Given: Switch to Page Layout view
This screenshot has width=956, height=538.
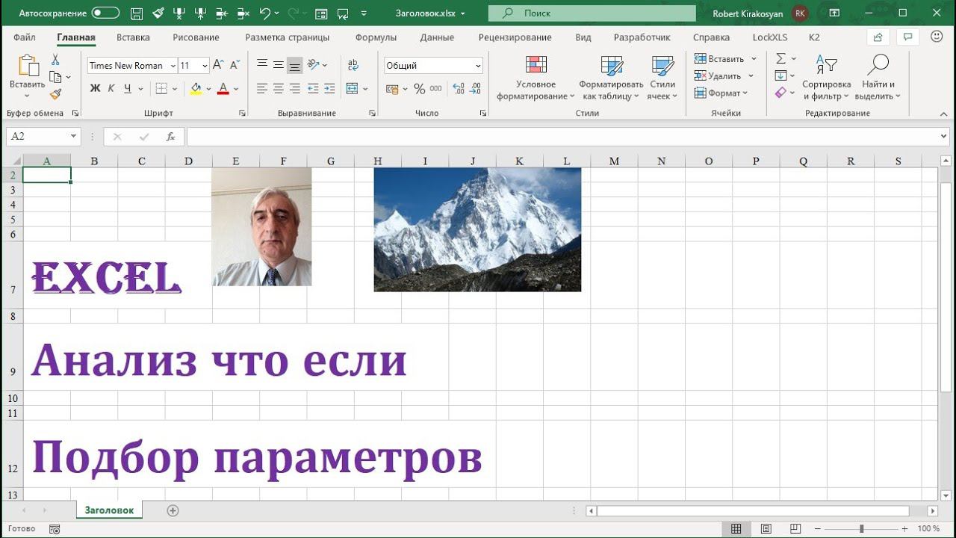Looking at the screenshot, I should [x=768, y=529].
